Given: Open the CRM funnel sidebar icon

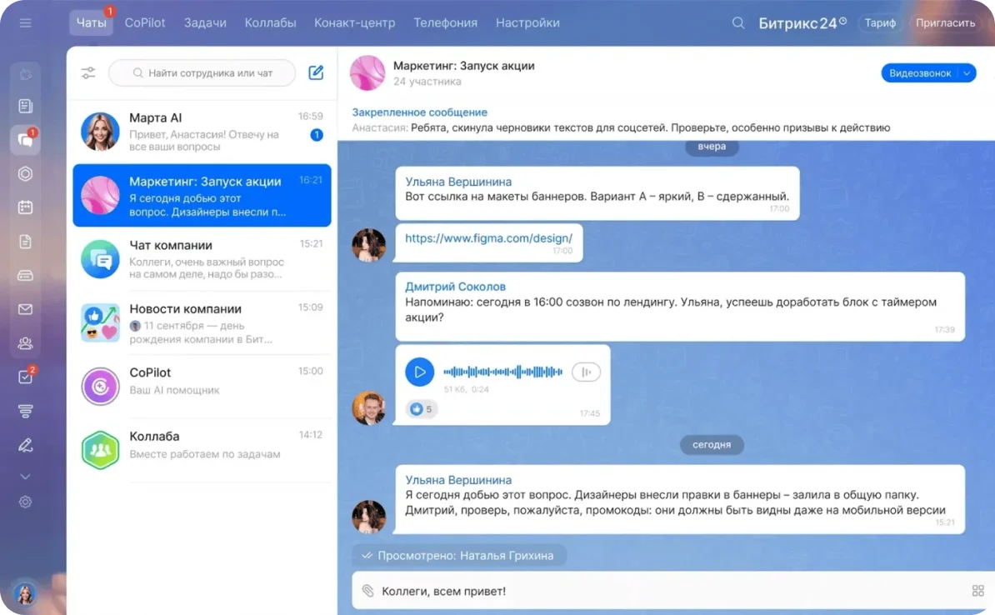Looking at the screenshot, I should click(x=25, y=412).
